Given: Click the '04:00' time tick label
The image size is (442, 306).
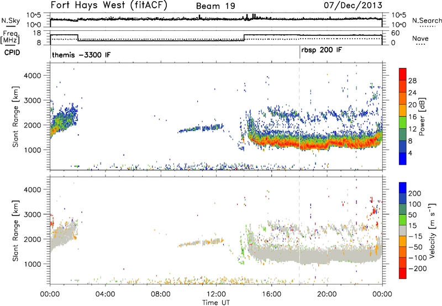Looking at the screenshot, I should pos(105,294).
